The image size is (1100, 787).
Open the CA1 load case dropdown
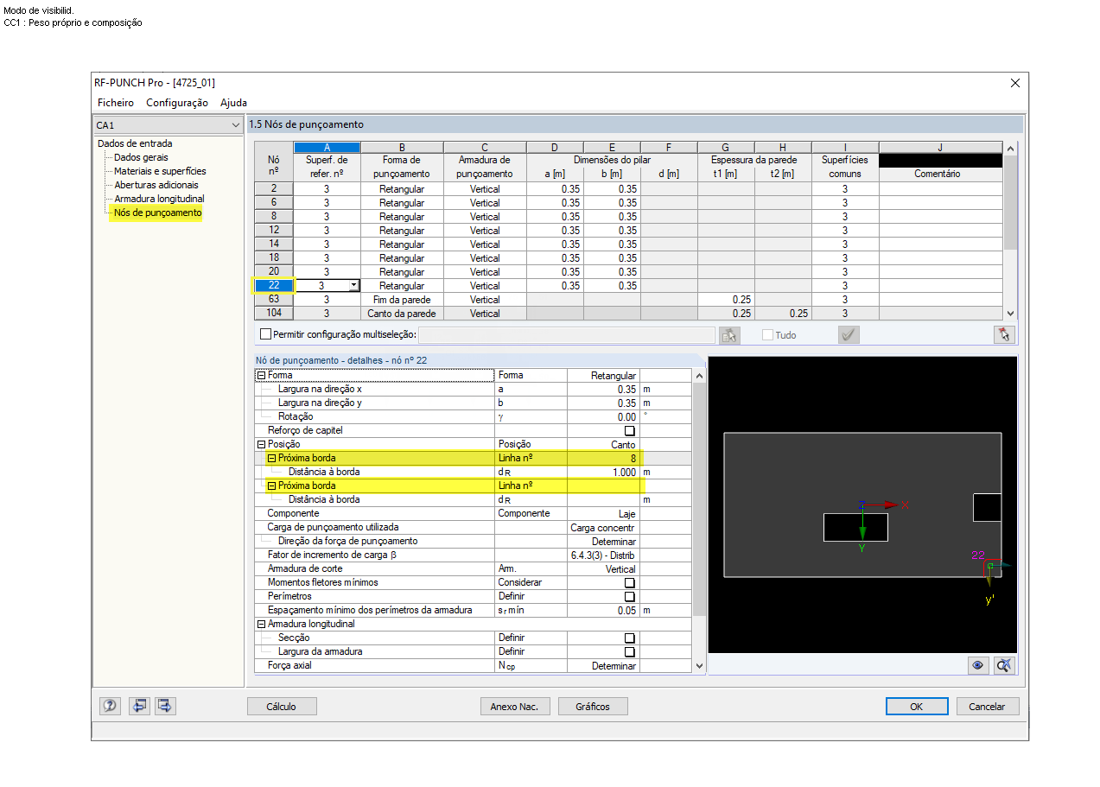pyautogui.click(x=236, y=125)
